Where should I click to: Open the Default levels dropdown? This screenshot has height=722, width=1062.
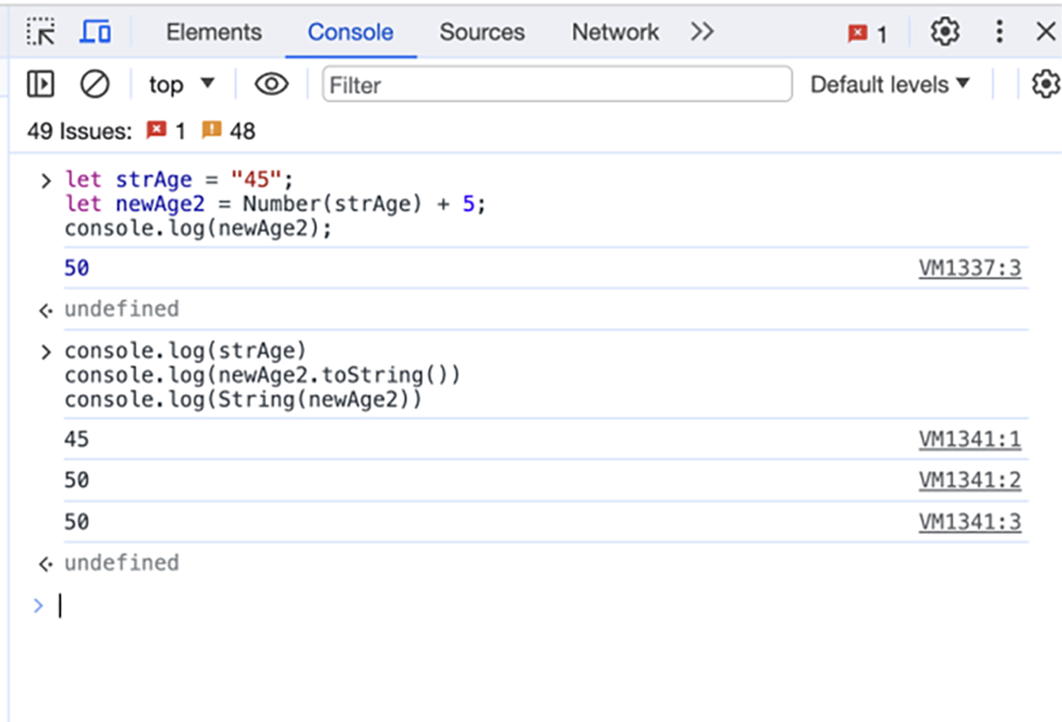pyautogui.click(x=889, y=84)
